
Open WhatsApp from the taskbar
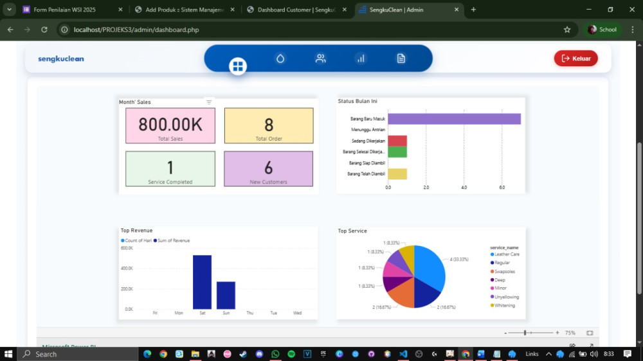tap(276, 354)
